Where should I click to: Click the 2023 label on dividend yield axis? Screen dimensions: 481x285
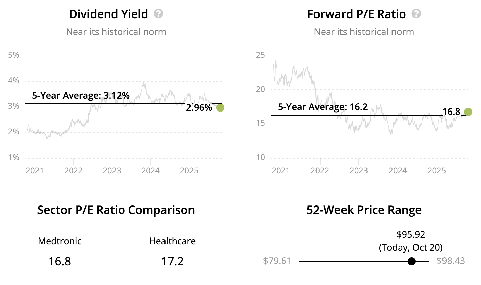(112, 170)
